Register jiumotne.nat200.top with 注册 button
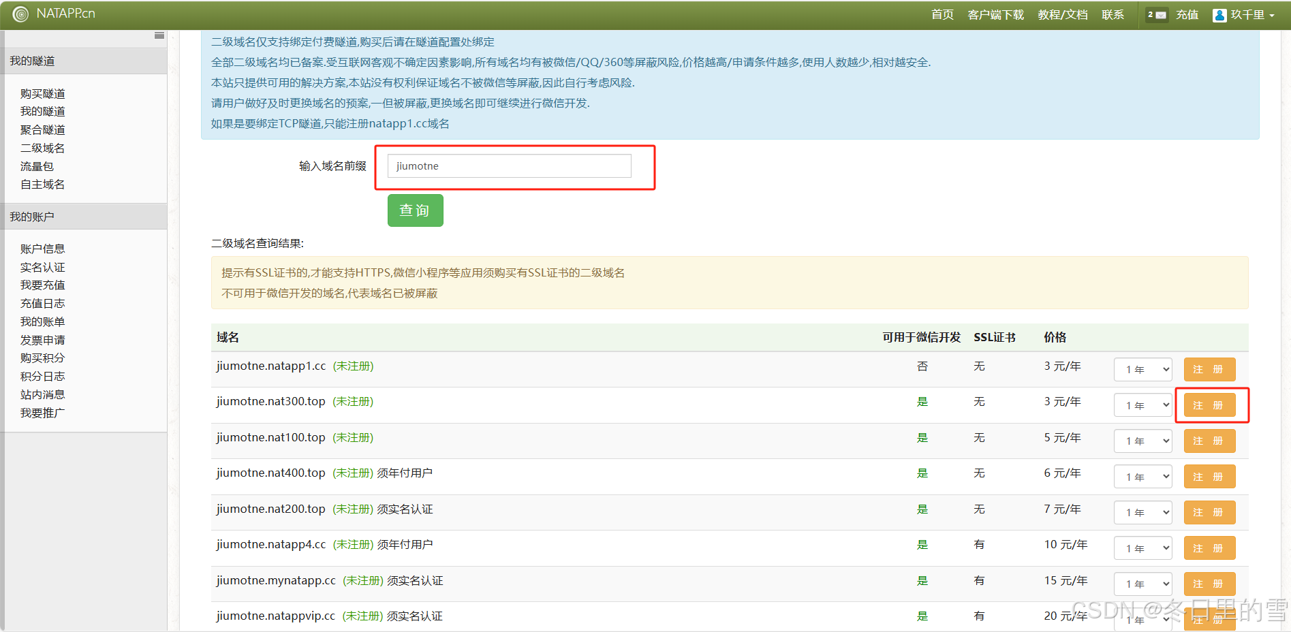Screen dimensions: 1291x632 coord(1209,513)
